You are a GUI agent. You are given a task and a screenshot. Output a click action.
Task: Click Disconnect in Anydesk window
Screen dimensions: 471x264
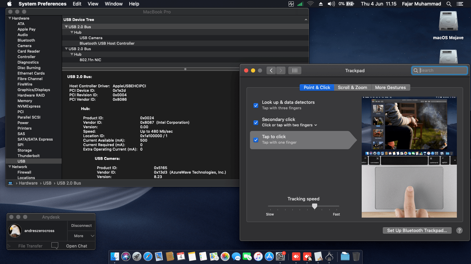point(81,225)
